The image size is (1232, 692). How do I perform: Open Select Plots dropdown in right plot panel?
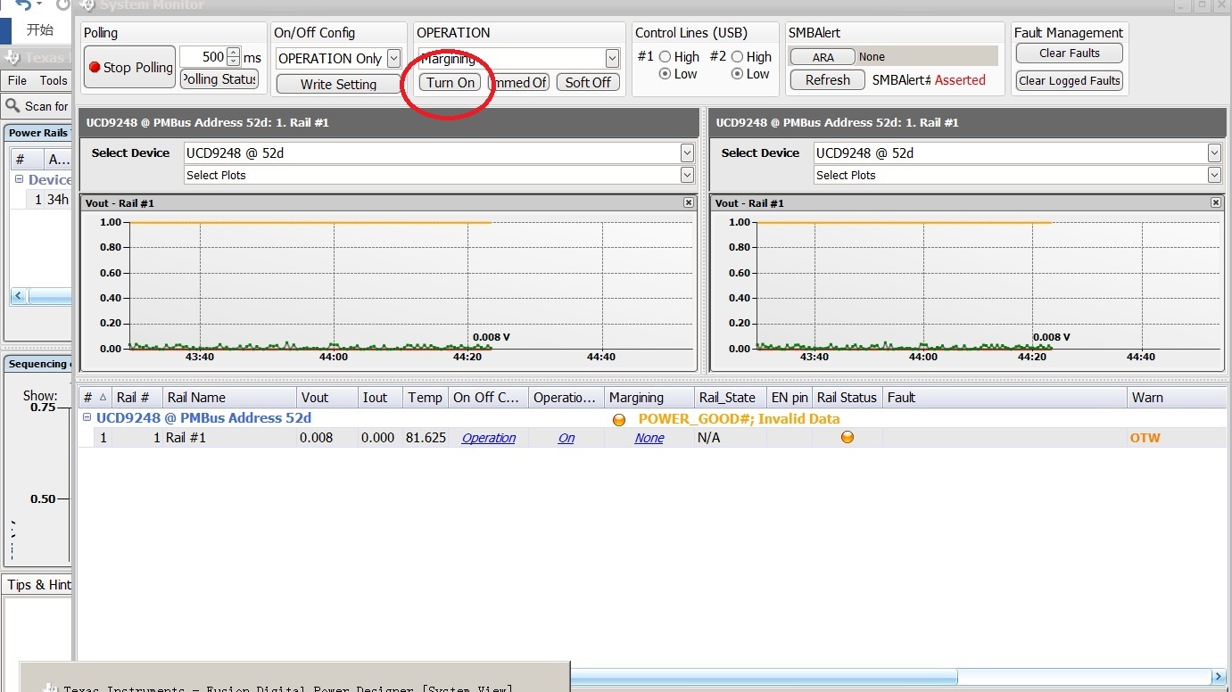pyautogui.click(x=1214, y=175)
